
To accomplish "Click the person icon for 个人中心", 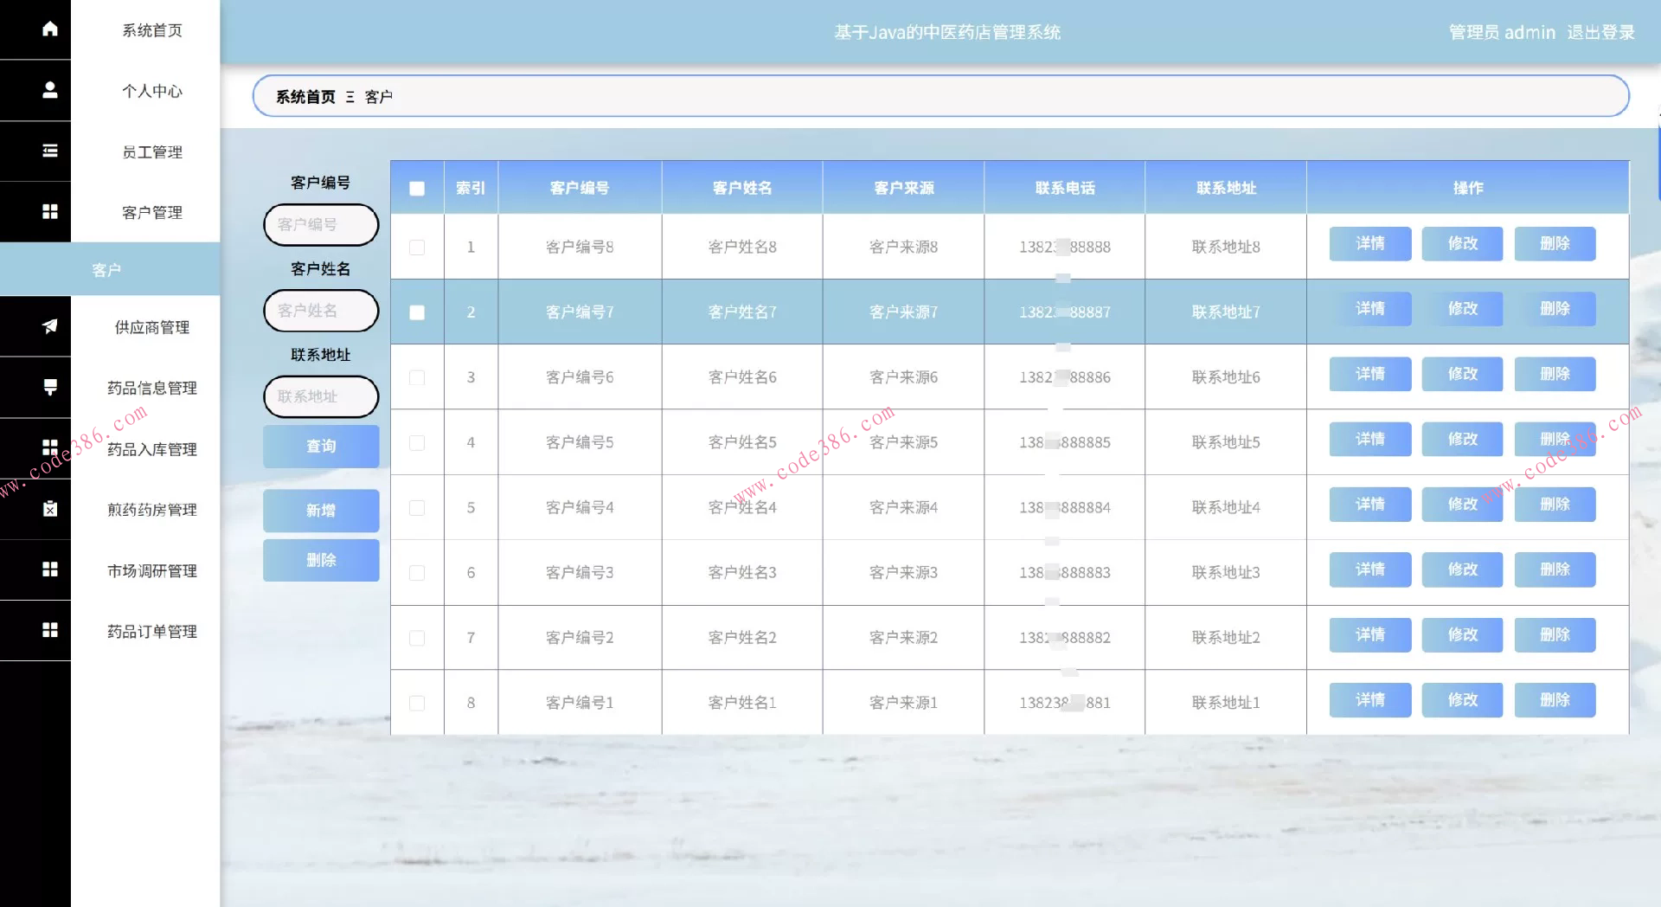I will [x=50, y=90].
